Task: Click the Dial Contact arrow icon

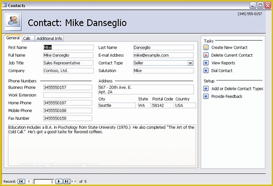Action: pyautogui.click(x=206, y=71)
